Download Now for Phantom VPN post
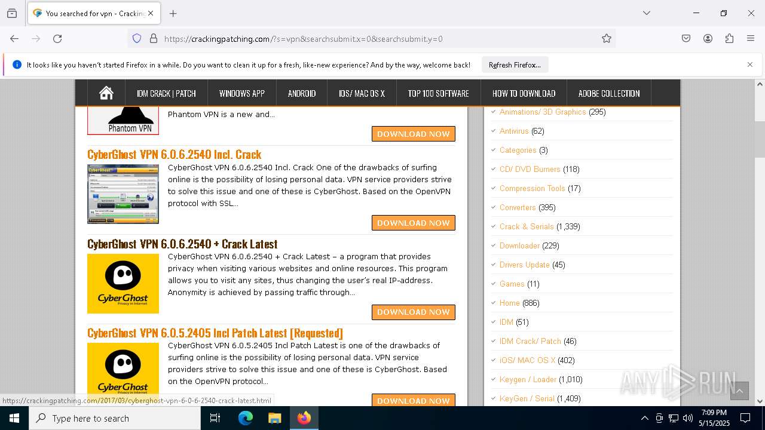Viewport: 765px width, 430px height. 414,134
